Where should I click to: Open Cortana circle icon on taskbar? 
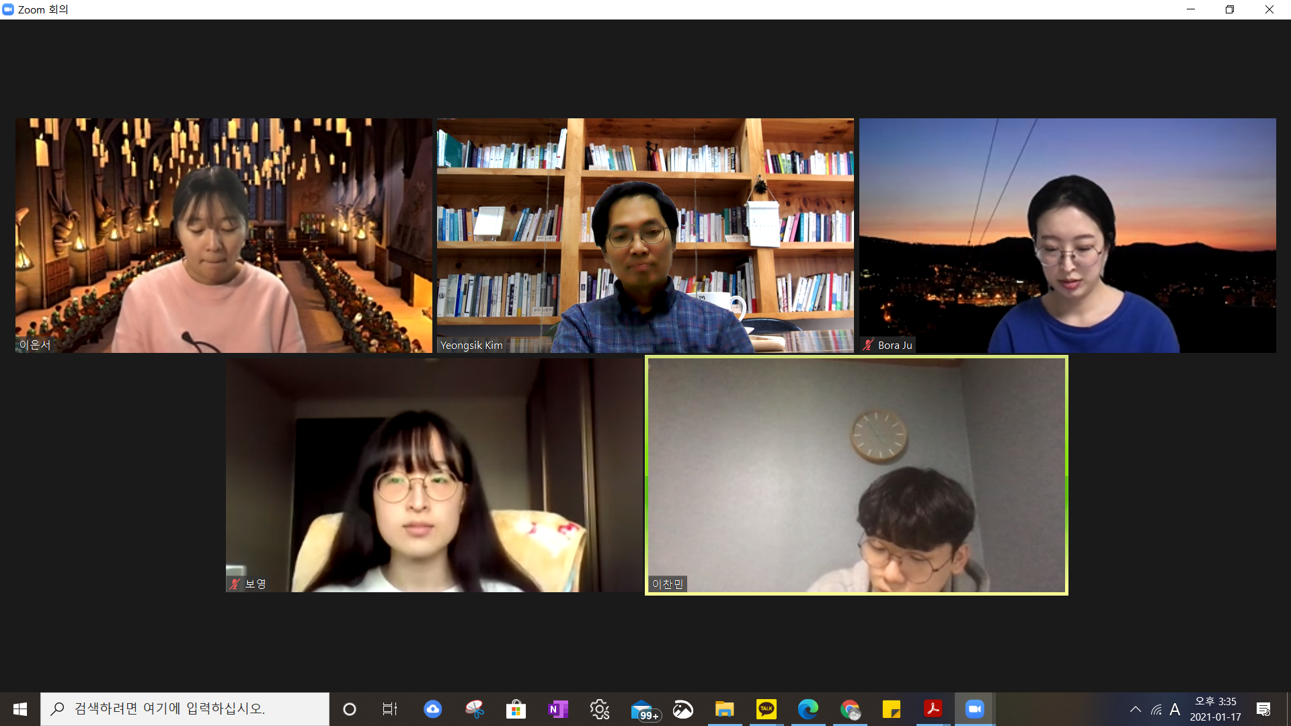point(350,709)
